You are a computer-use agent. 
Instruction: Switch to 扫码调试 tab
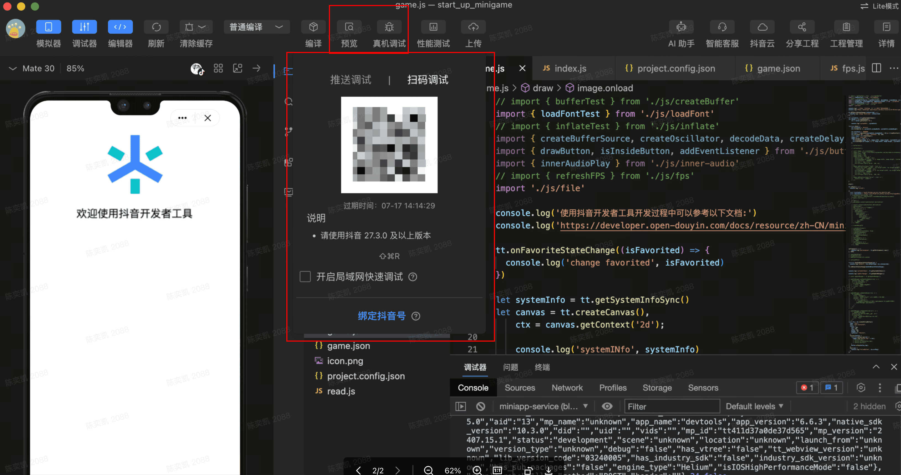pyautogui.click(x=427, y=80)
